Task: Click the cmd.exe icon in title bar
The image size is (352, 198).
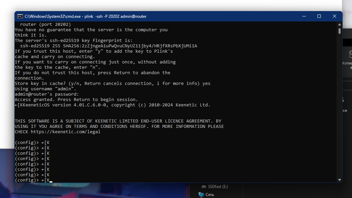Action: pos(20,16)
